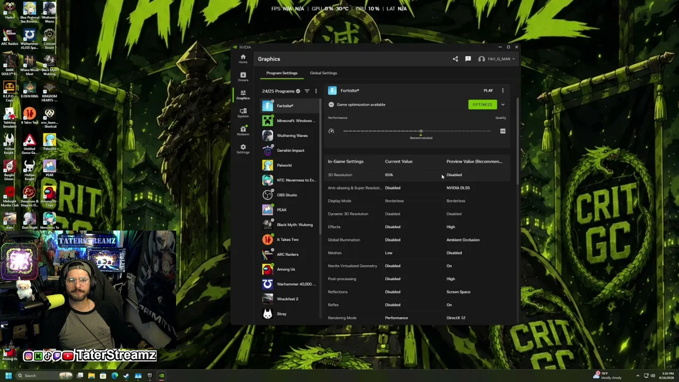Screen dimensions: 679x382
Task: Switch to the Global Settings tab
Action: tap(323, 73)
